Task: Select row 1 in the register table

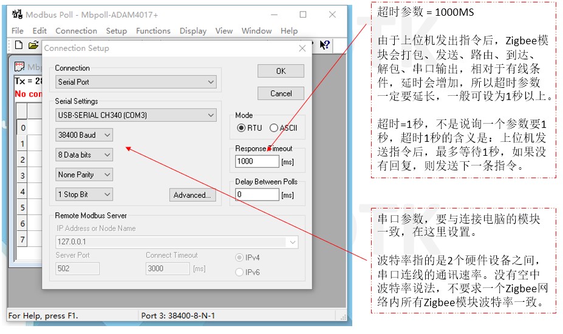Action: (22, 144)
